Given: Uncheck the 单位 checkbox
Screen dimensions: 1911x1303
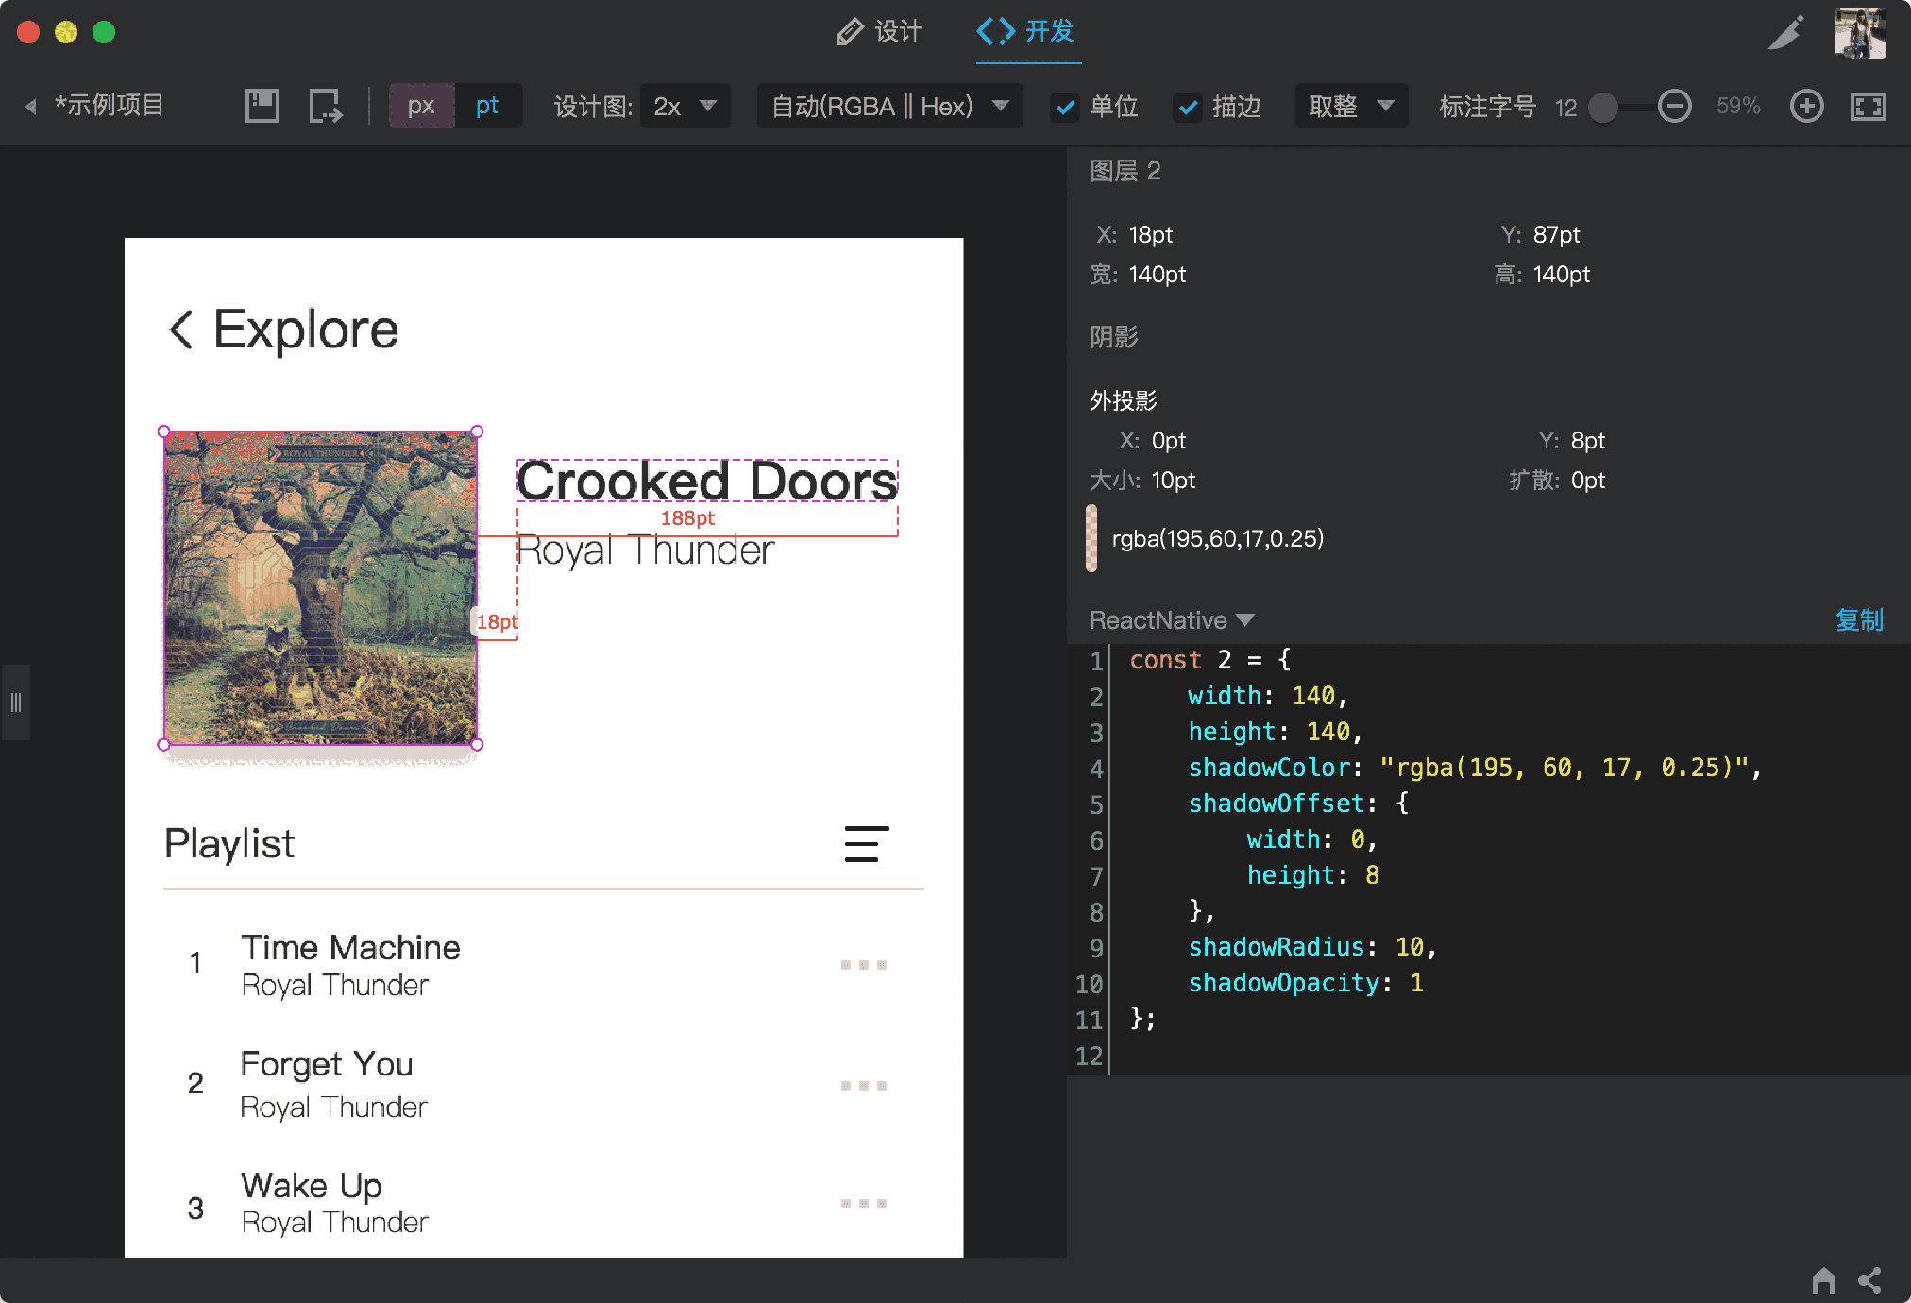Looking at the screenshot, I should (x=1065, y=107).
